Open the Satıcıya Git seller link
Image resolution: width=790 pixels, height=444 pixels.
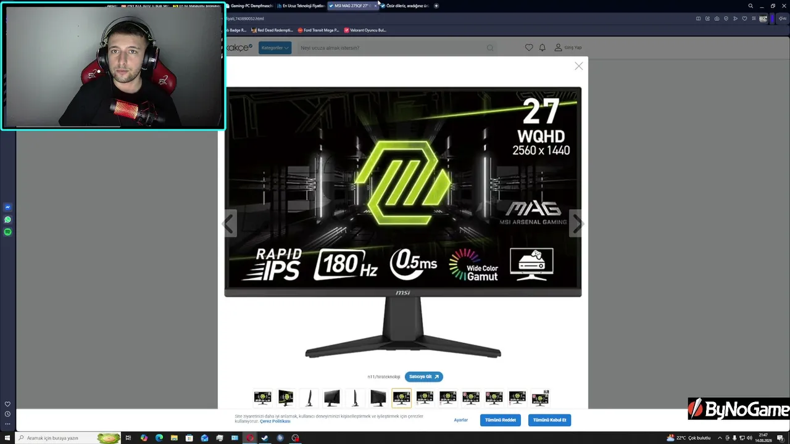(x=423, y=377)
